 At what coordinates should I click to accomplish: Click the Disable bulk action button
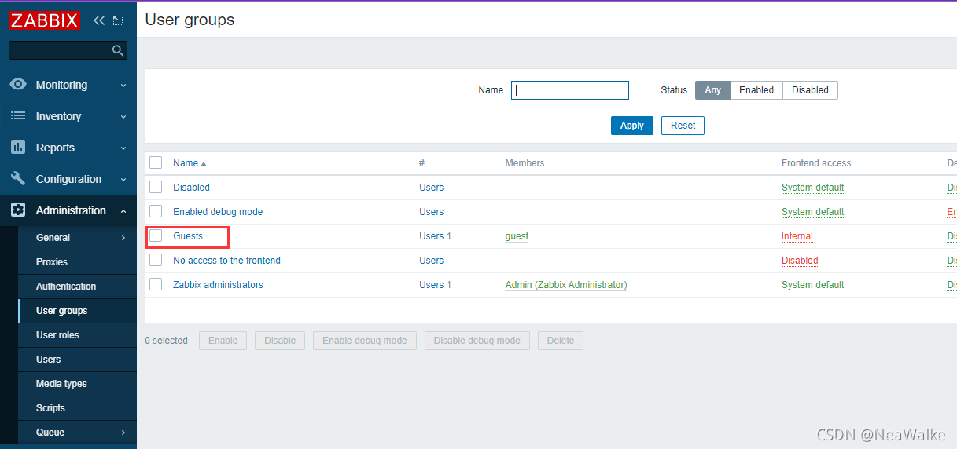pyautogui.click(x=280, y=341)
